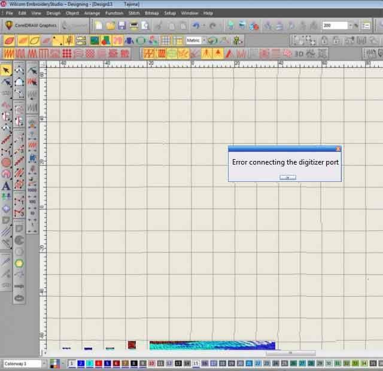Screen dimensions: 383x371
Task: Click the New design blank page icon
Action: click(x=98, y=26)
